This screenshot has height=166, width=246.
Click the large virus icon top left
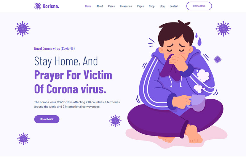coord(23,29)
